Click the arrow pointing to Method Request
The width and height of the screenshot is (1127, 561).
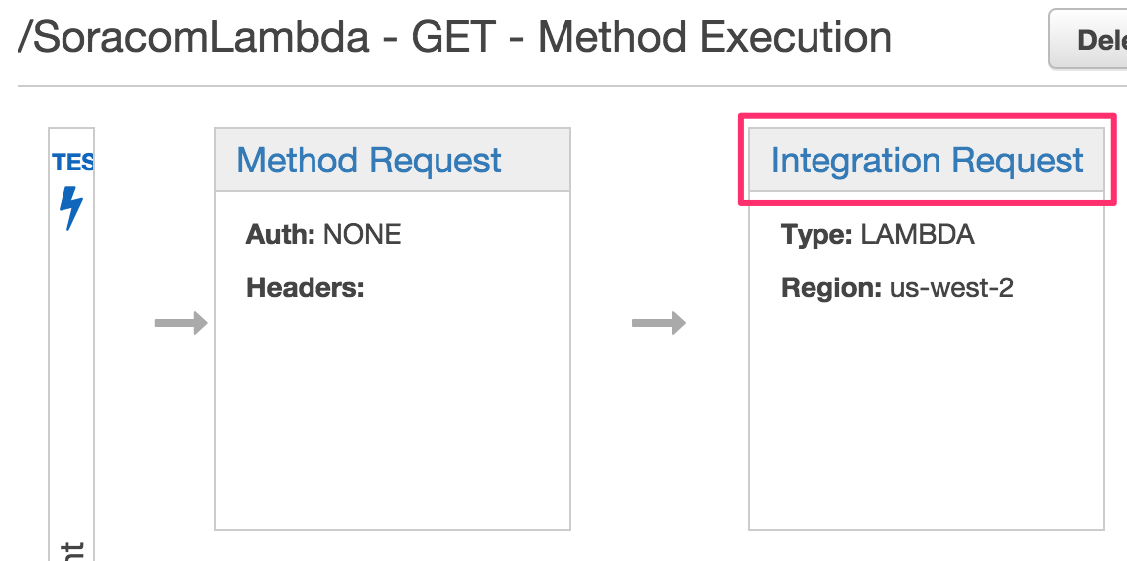pyautogui.click(x=181, y=323)
